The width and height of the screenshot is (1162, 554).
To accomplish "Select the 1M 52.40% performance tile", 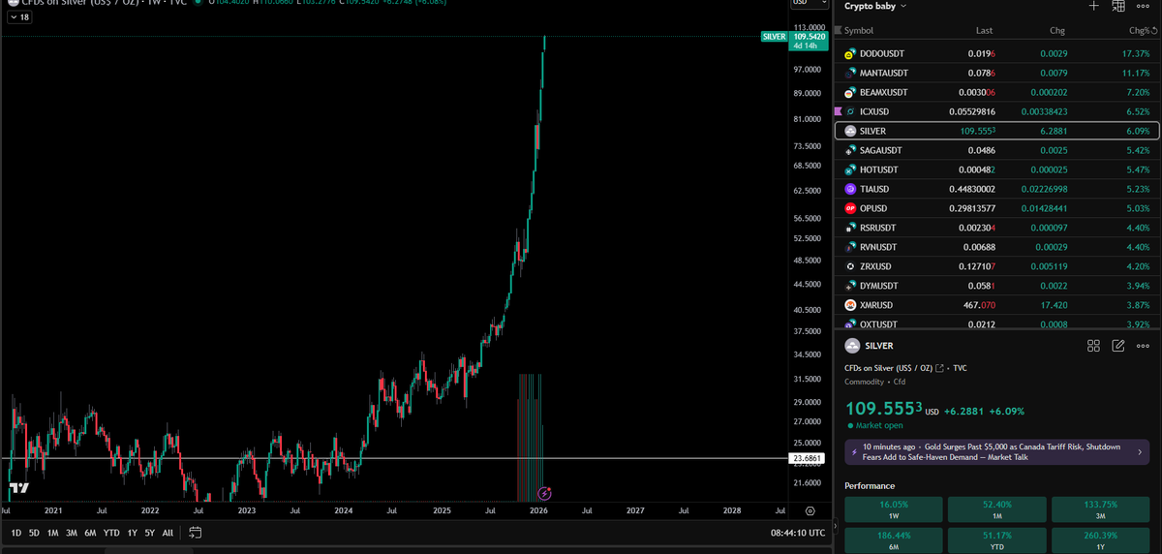I will (995, 510).
